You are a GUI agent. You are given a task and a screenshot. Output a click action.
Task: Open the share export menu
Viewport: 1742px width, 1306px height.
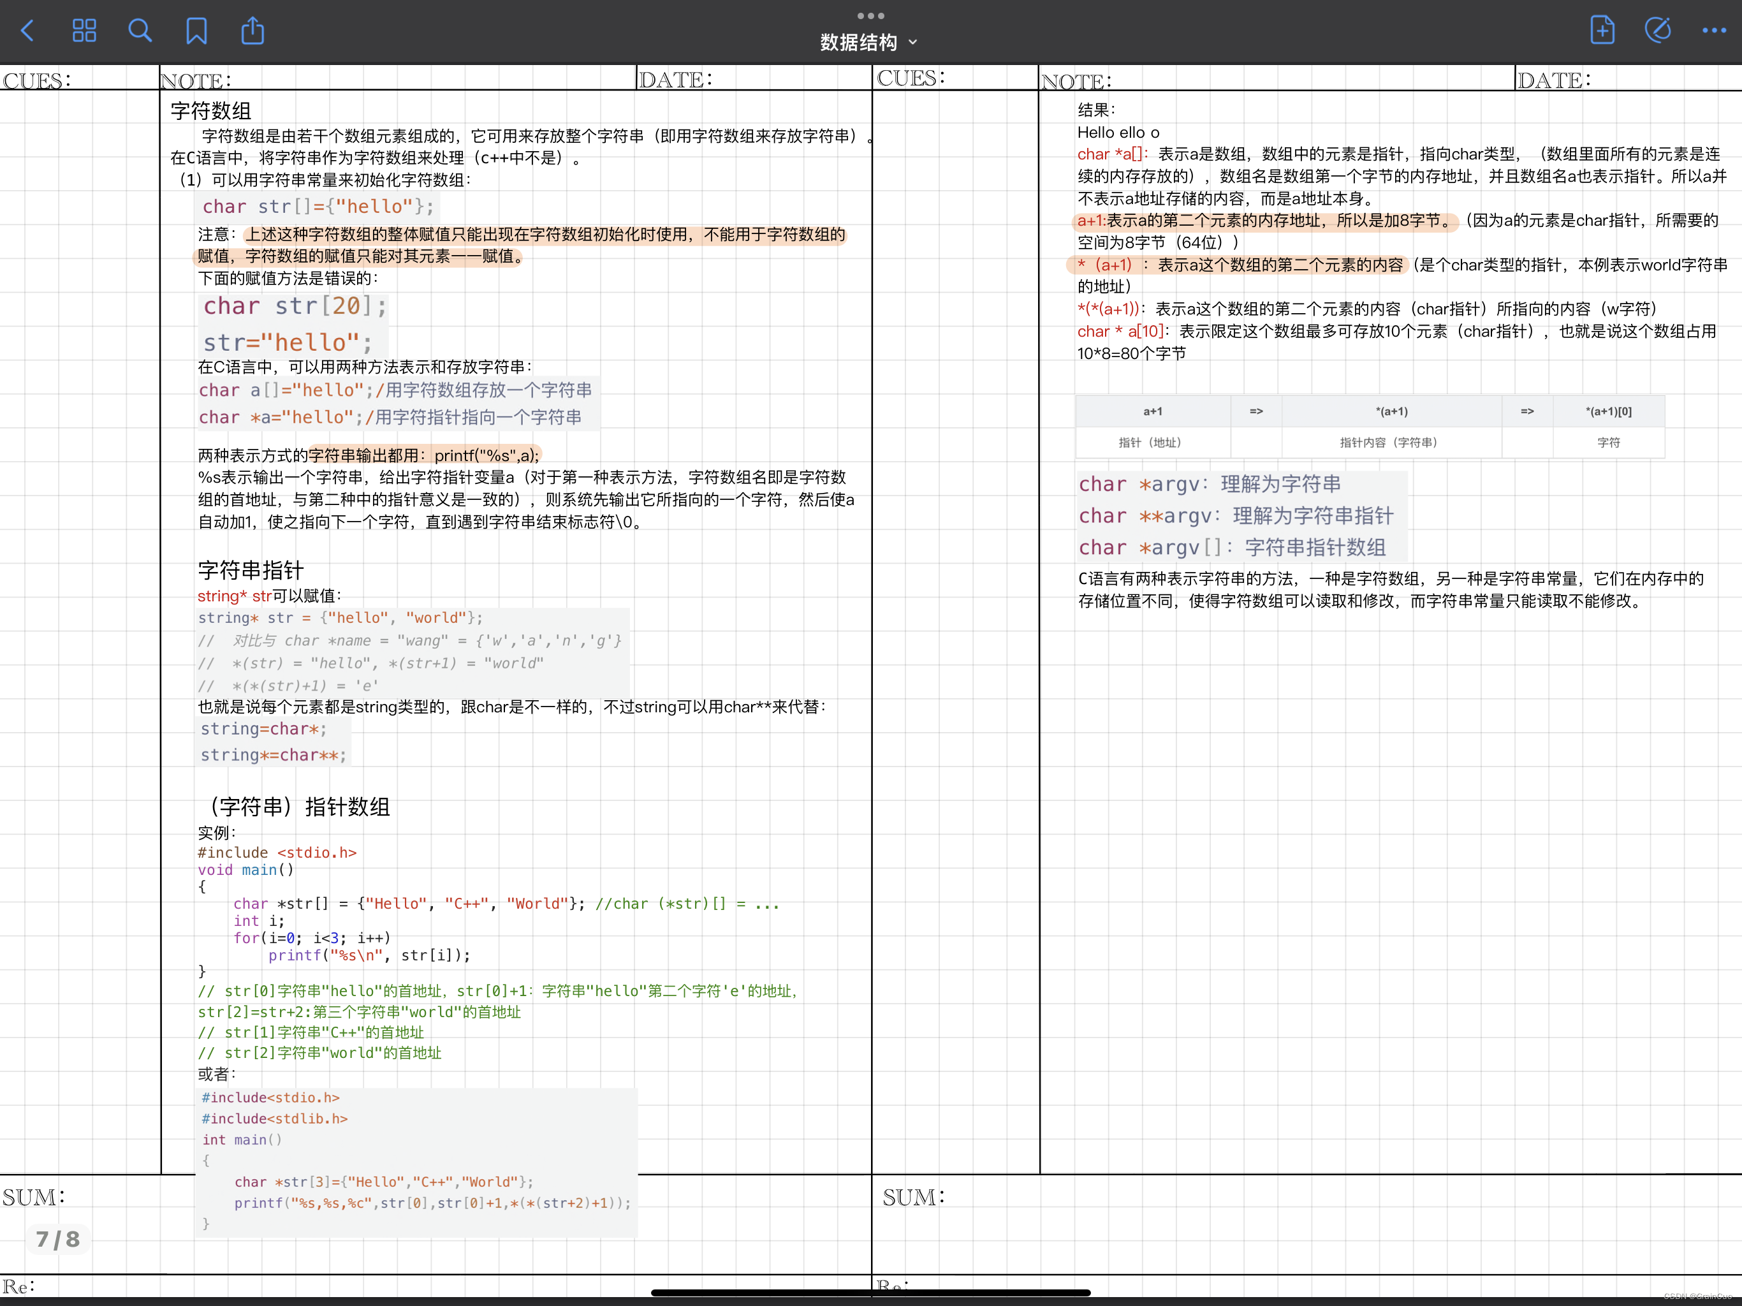pos(252,31)
